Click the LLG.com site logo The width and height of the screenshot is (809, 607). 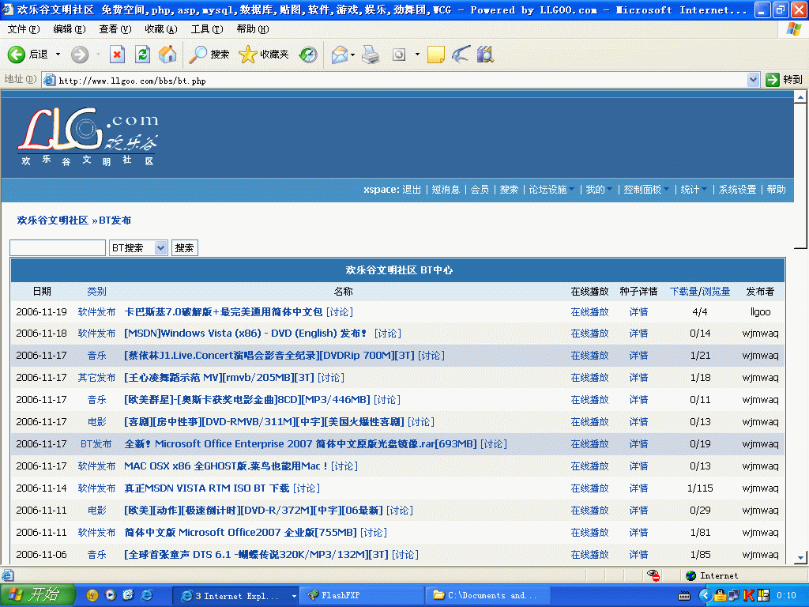pyautogui.click(x=88, y=136)
